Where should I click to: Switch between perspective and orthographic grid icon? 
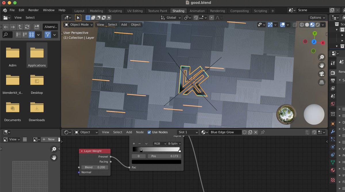point(322,82)
